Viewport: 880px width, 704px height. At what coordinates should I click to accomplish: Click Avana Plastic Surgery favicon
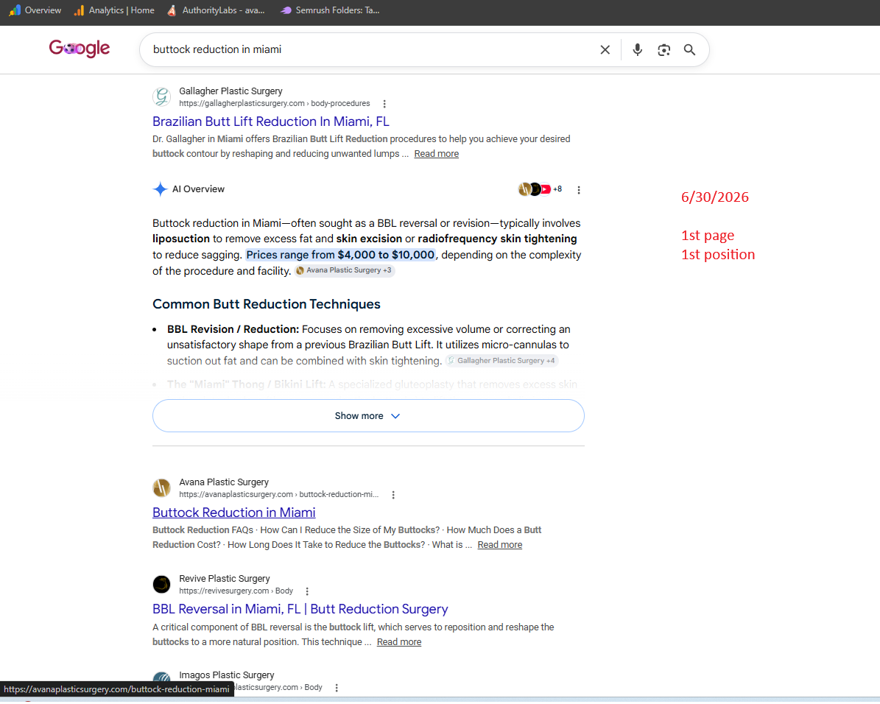[x=161, y=487]
